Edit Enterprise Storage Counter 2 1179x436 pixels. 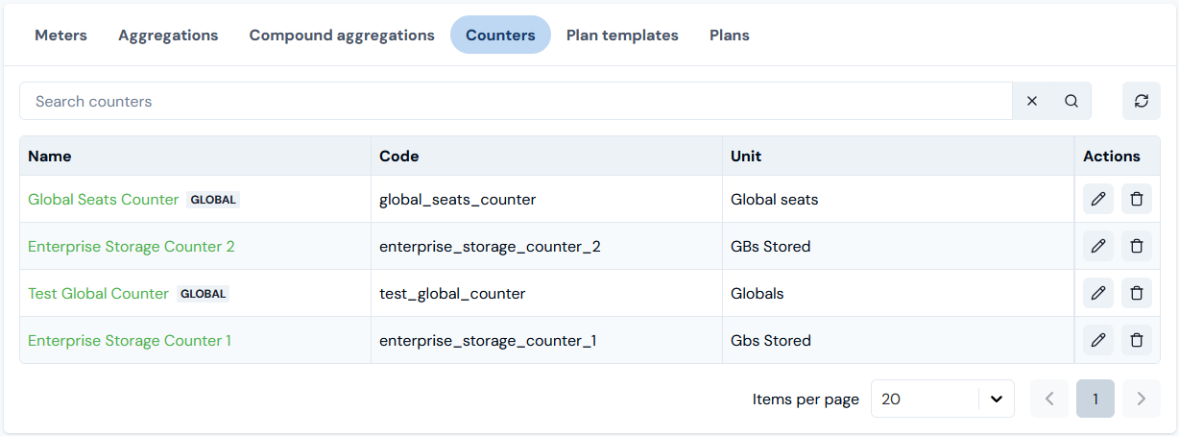click(x=1098, y=246)
